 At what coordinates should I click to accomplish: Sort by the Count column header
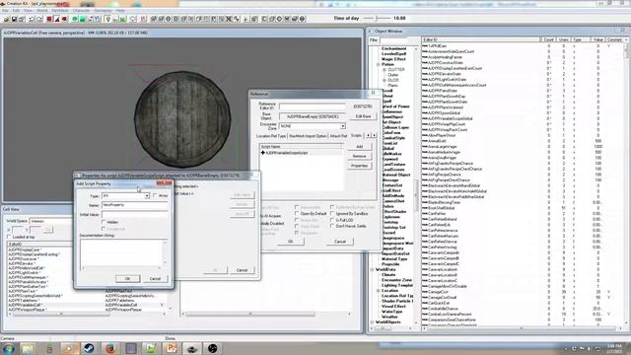[x=548, y=39]
